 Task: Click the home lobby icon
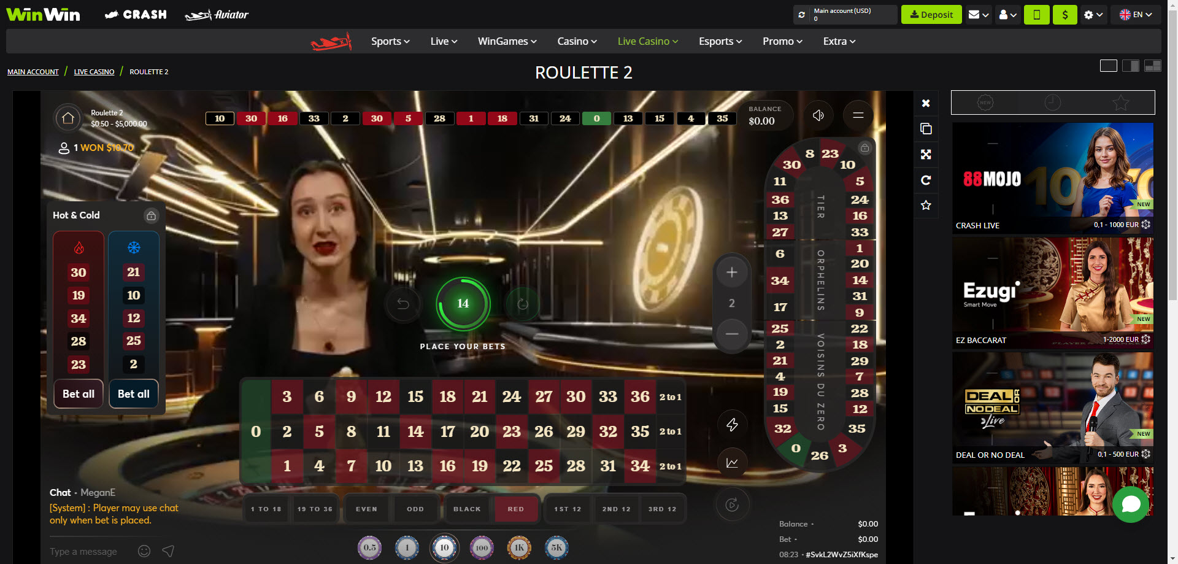tap(68, 118)
